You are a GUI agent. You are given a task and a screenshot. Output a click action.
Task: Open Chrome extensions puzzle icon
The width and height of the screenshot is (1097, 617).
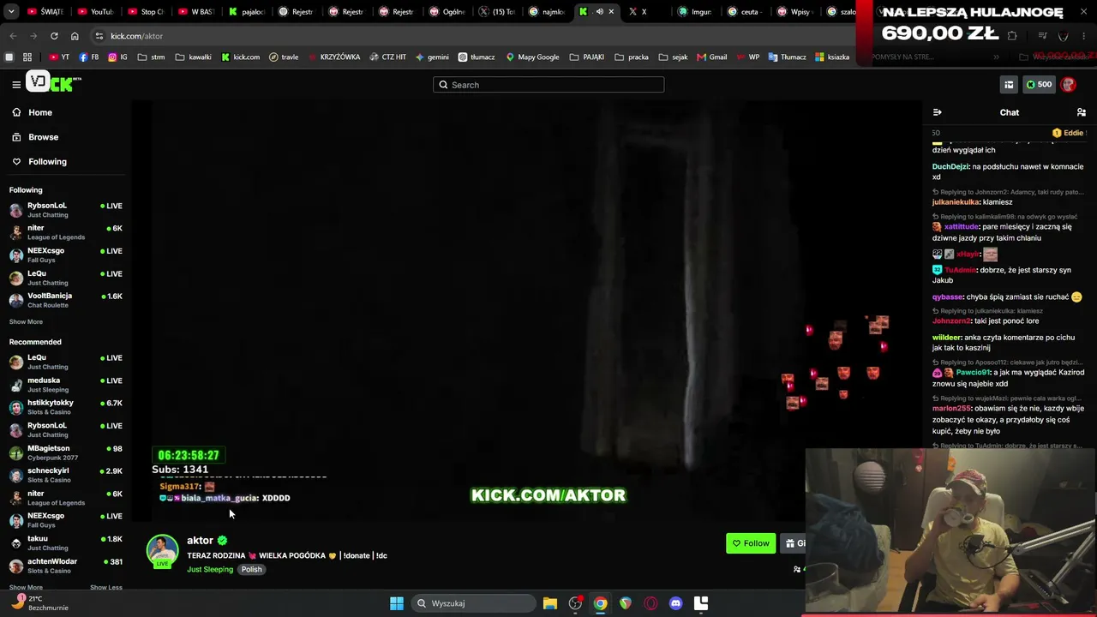[x=1012, y=36]
